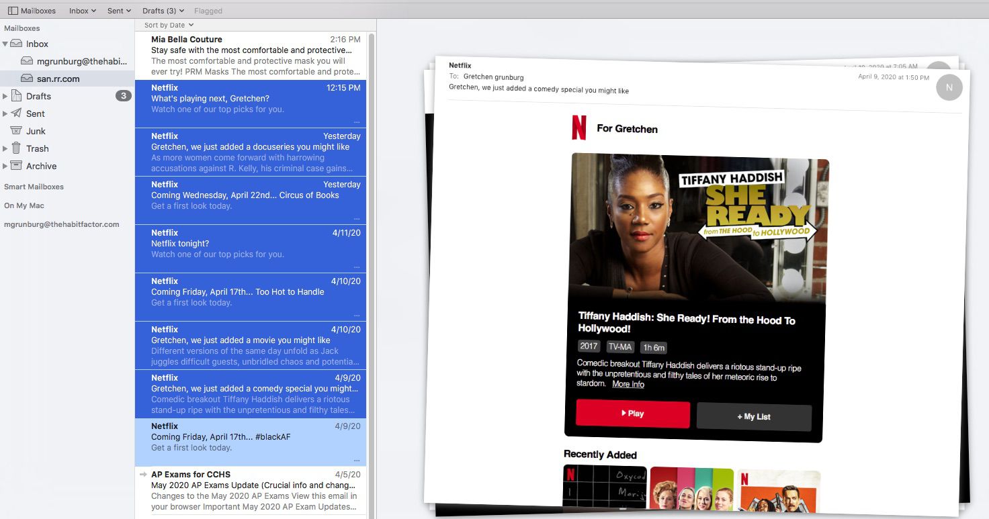Screen dimensions: 989x519
Task: Click the san.rr.com mailbox icon
Action: 27,79
